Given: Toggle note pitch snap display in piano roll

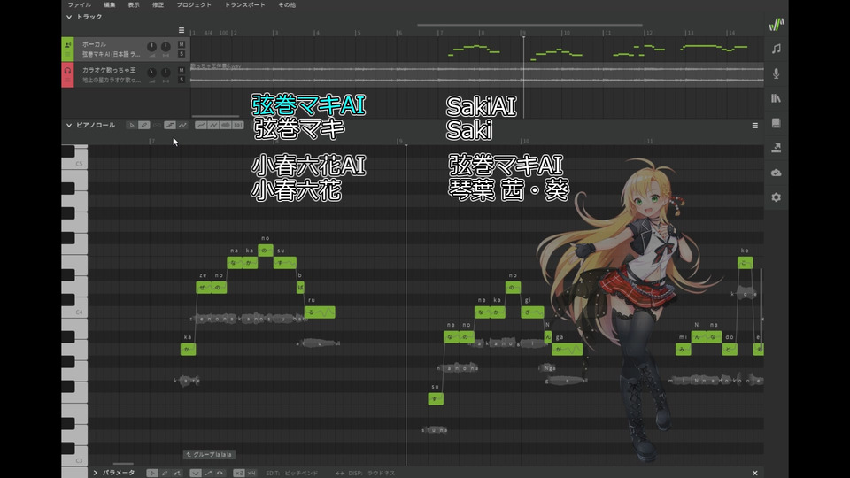Looking at the screenshot, I should point(201,125).
